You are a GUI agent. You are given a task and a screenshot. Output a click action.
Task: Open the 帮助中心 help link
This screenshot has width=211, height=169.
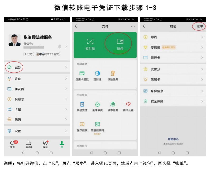coord(173,139)
